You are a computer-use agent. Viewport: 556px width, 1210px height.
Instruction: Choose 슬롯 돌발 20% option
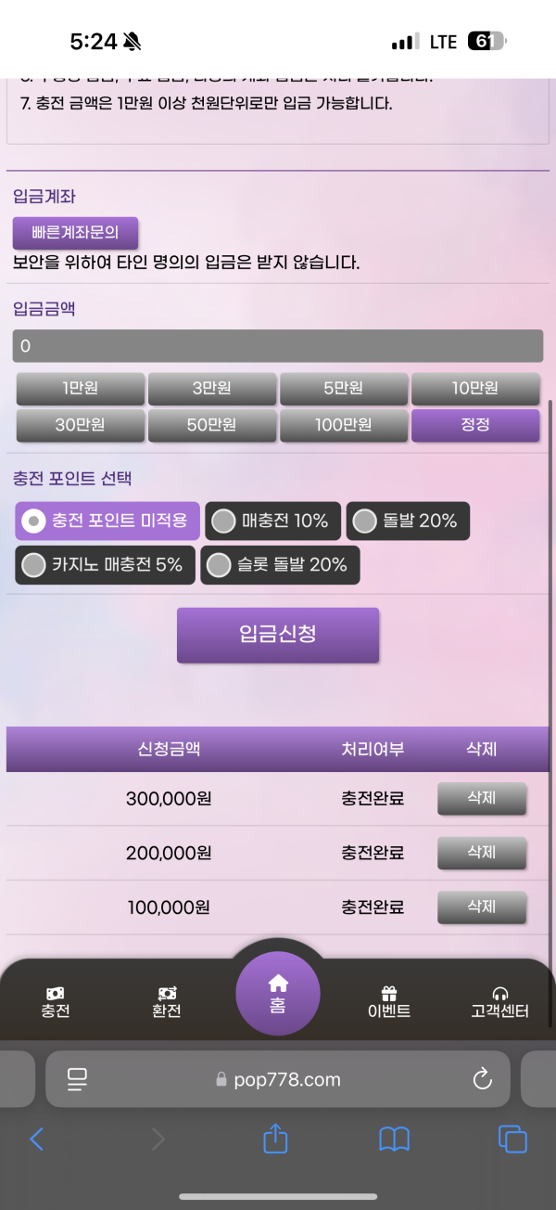[x=280, y=565]
